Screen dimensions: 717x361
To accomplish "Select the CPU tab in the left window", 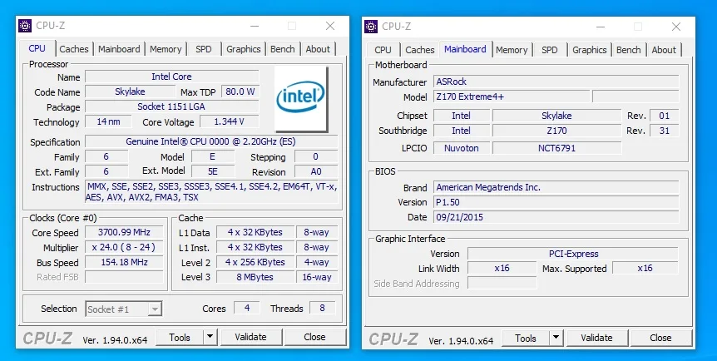I will pyautogui.click(x=37, y=48).
